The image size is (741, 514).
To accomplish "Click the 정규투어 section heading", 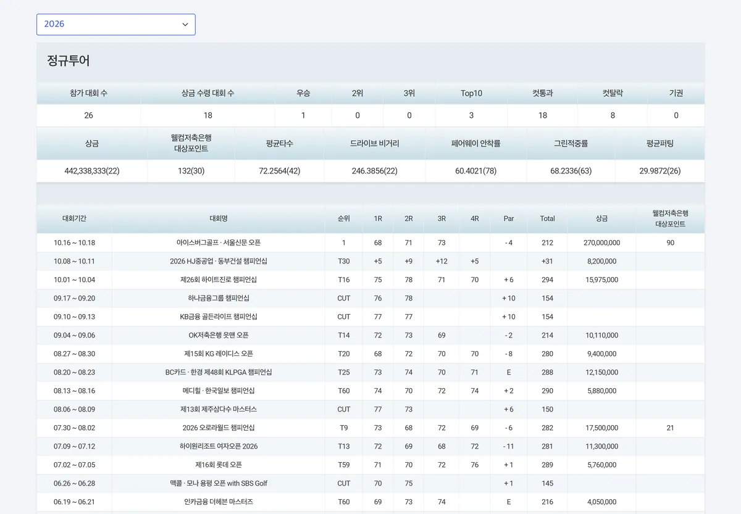I will click(x=69, y=61).
